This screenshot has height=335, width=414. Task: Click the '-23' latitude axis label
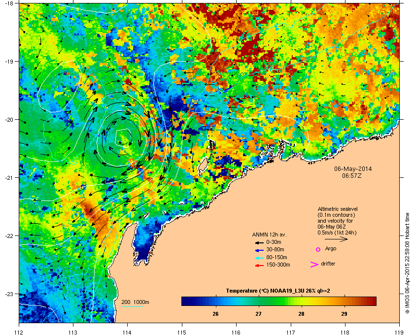coord(8,294)
